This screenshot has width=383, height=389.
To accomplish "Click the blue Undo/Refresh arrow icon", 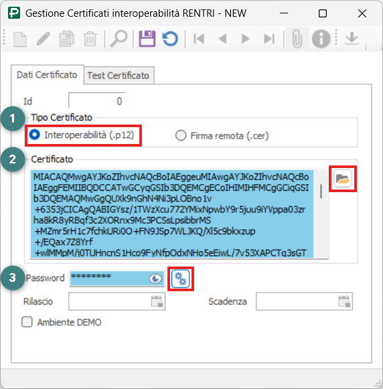I will (x=170, y=39).
